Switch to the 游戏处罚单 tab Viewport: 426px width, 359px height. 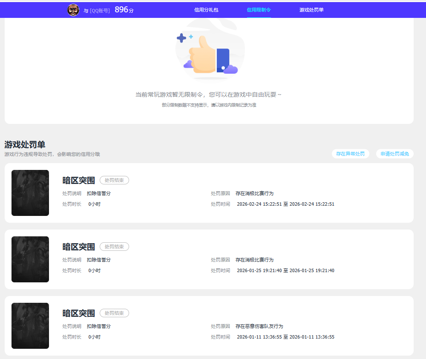pos(311,10)
